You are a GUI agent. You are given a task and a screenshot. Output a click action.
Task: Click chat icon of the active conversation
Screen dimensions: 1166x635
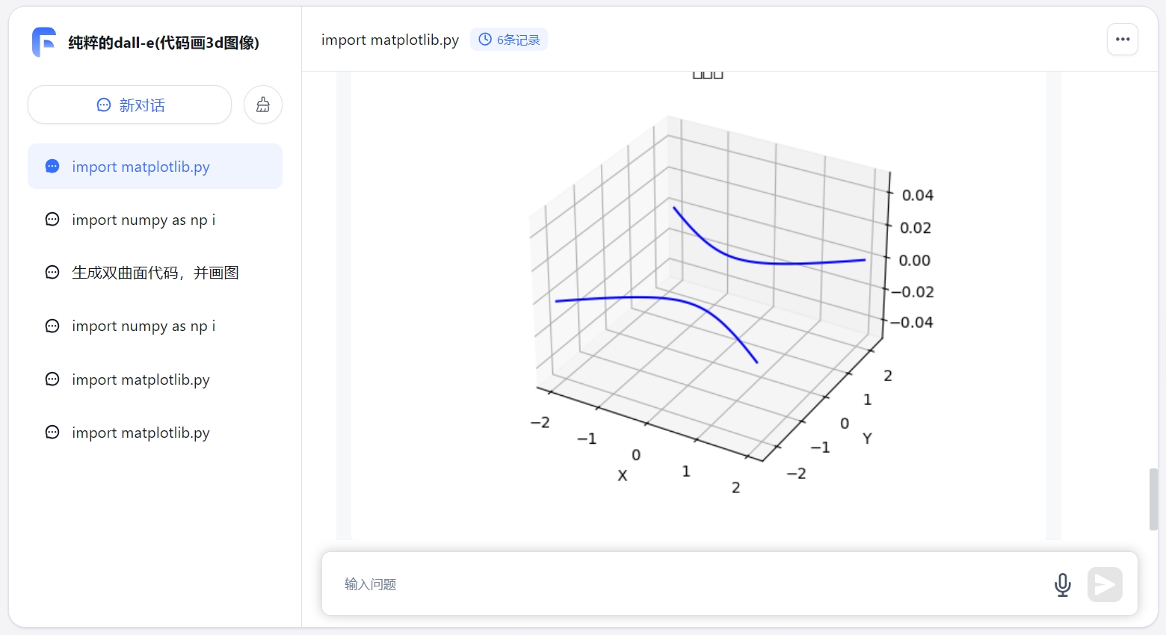coord(52,167)
